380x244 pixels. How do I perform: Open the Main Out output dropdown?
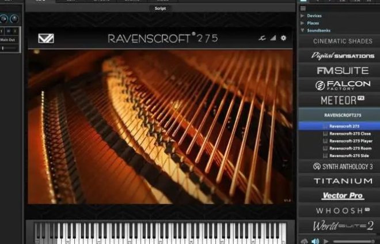pos(9,40)
